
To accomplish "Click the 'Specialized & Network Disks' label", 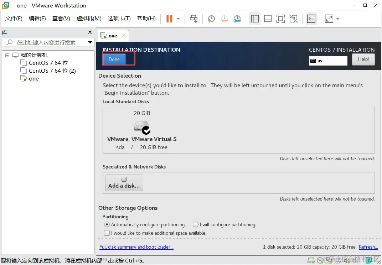I will (x=134, y=167).
